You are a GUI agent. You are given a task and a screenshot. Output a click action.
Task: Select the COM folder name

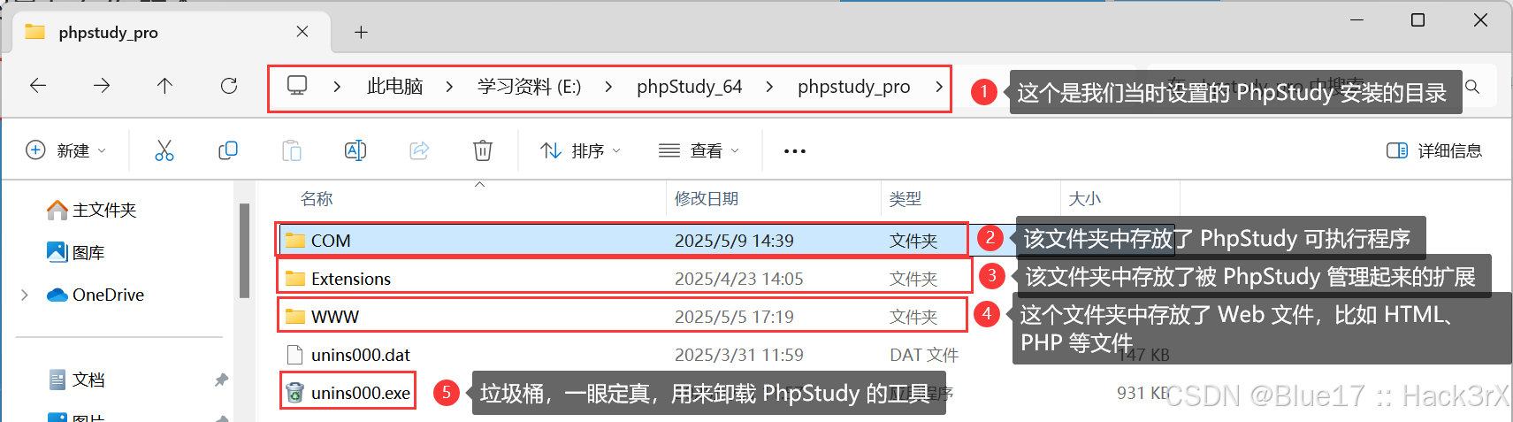tap(331, 241)
